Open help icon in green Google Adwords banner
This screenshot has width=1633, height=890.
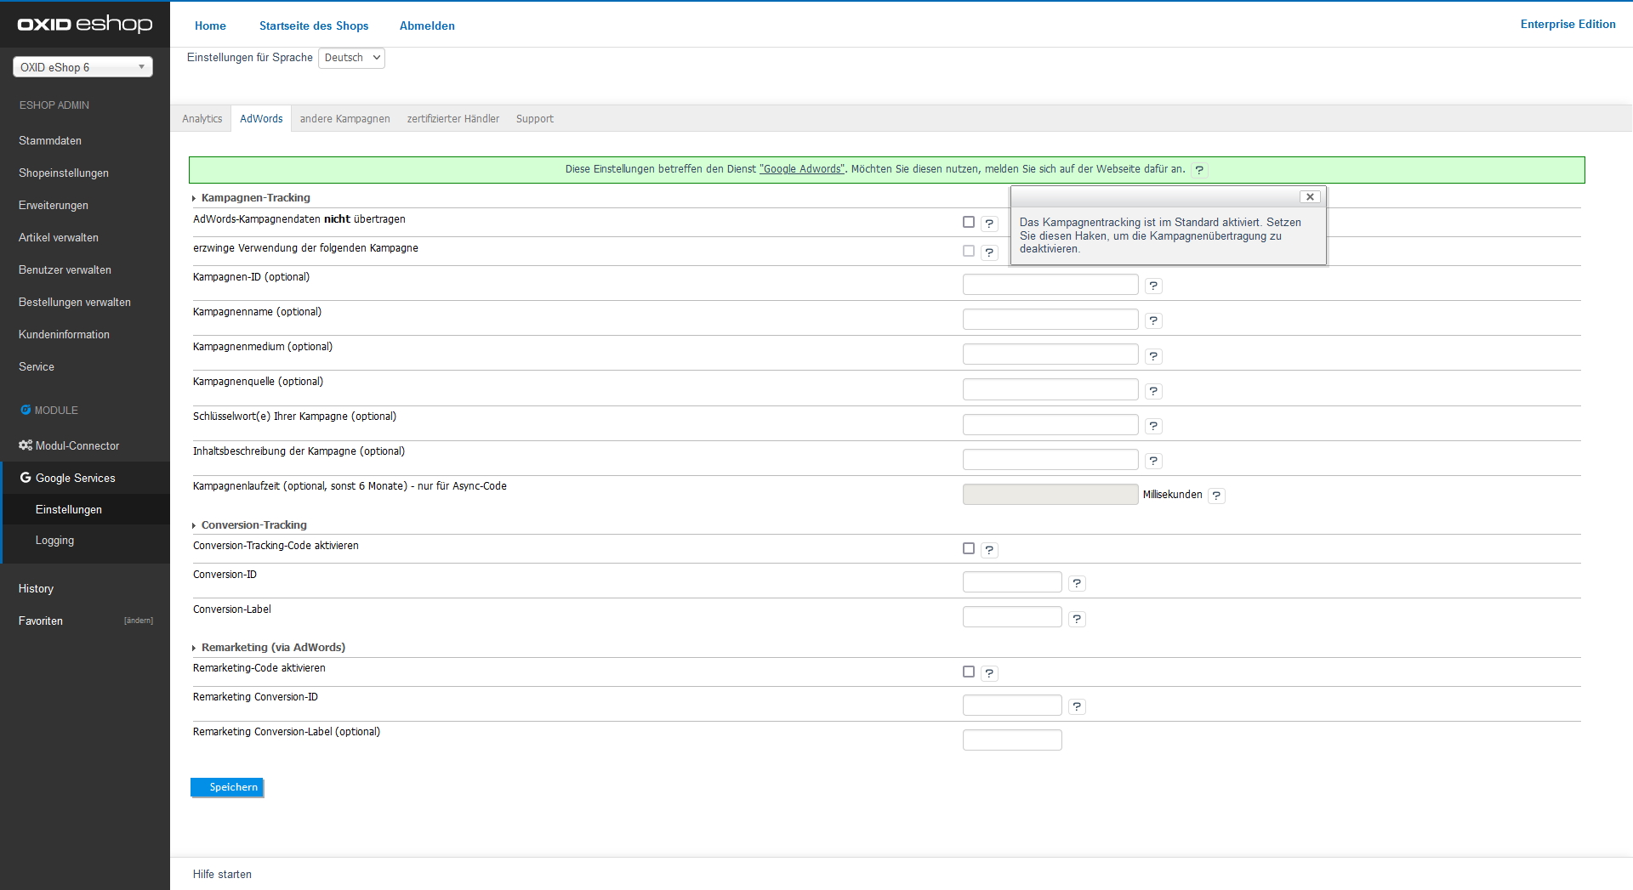coord(1199,170)
